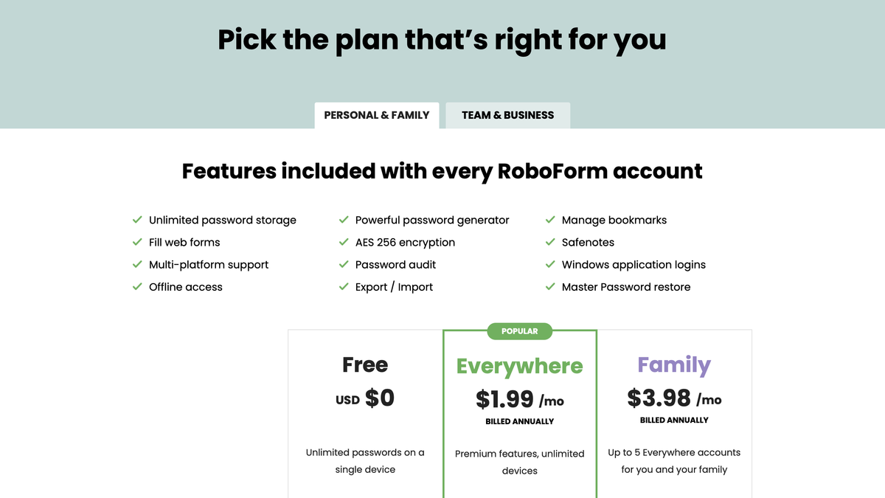
Task: Select the PERSONAL & FAMILY tab
Action: pyautogui.click(x=376, y=115)
